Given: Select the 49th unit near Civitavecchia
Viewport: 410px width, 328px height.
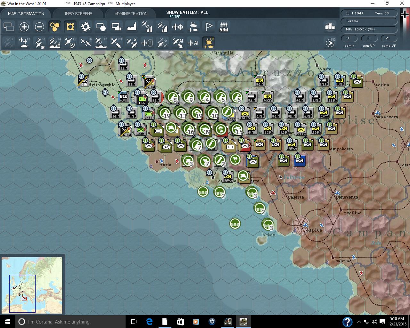Looking at the screenshot, I should coord(83,81).
